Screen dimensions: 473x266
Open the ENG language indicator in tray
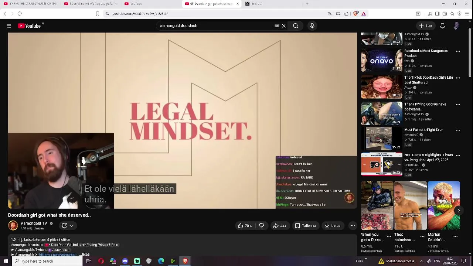pyautogui.click(x=437, y=261)
